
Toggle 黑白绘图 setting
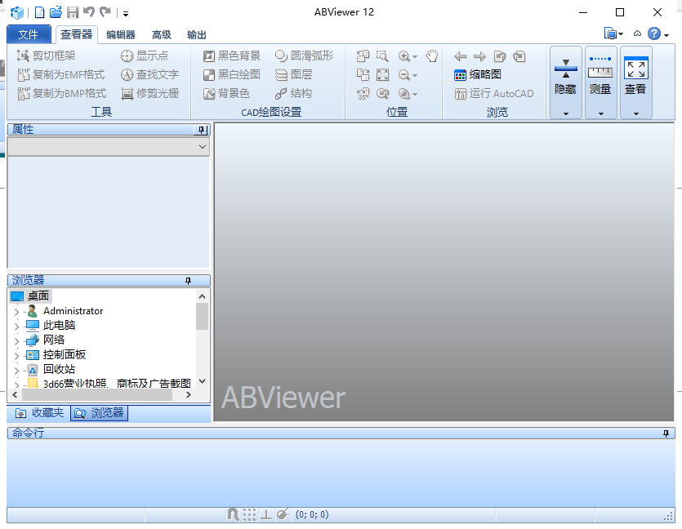pos(232,75)
